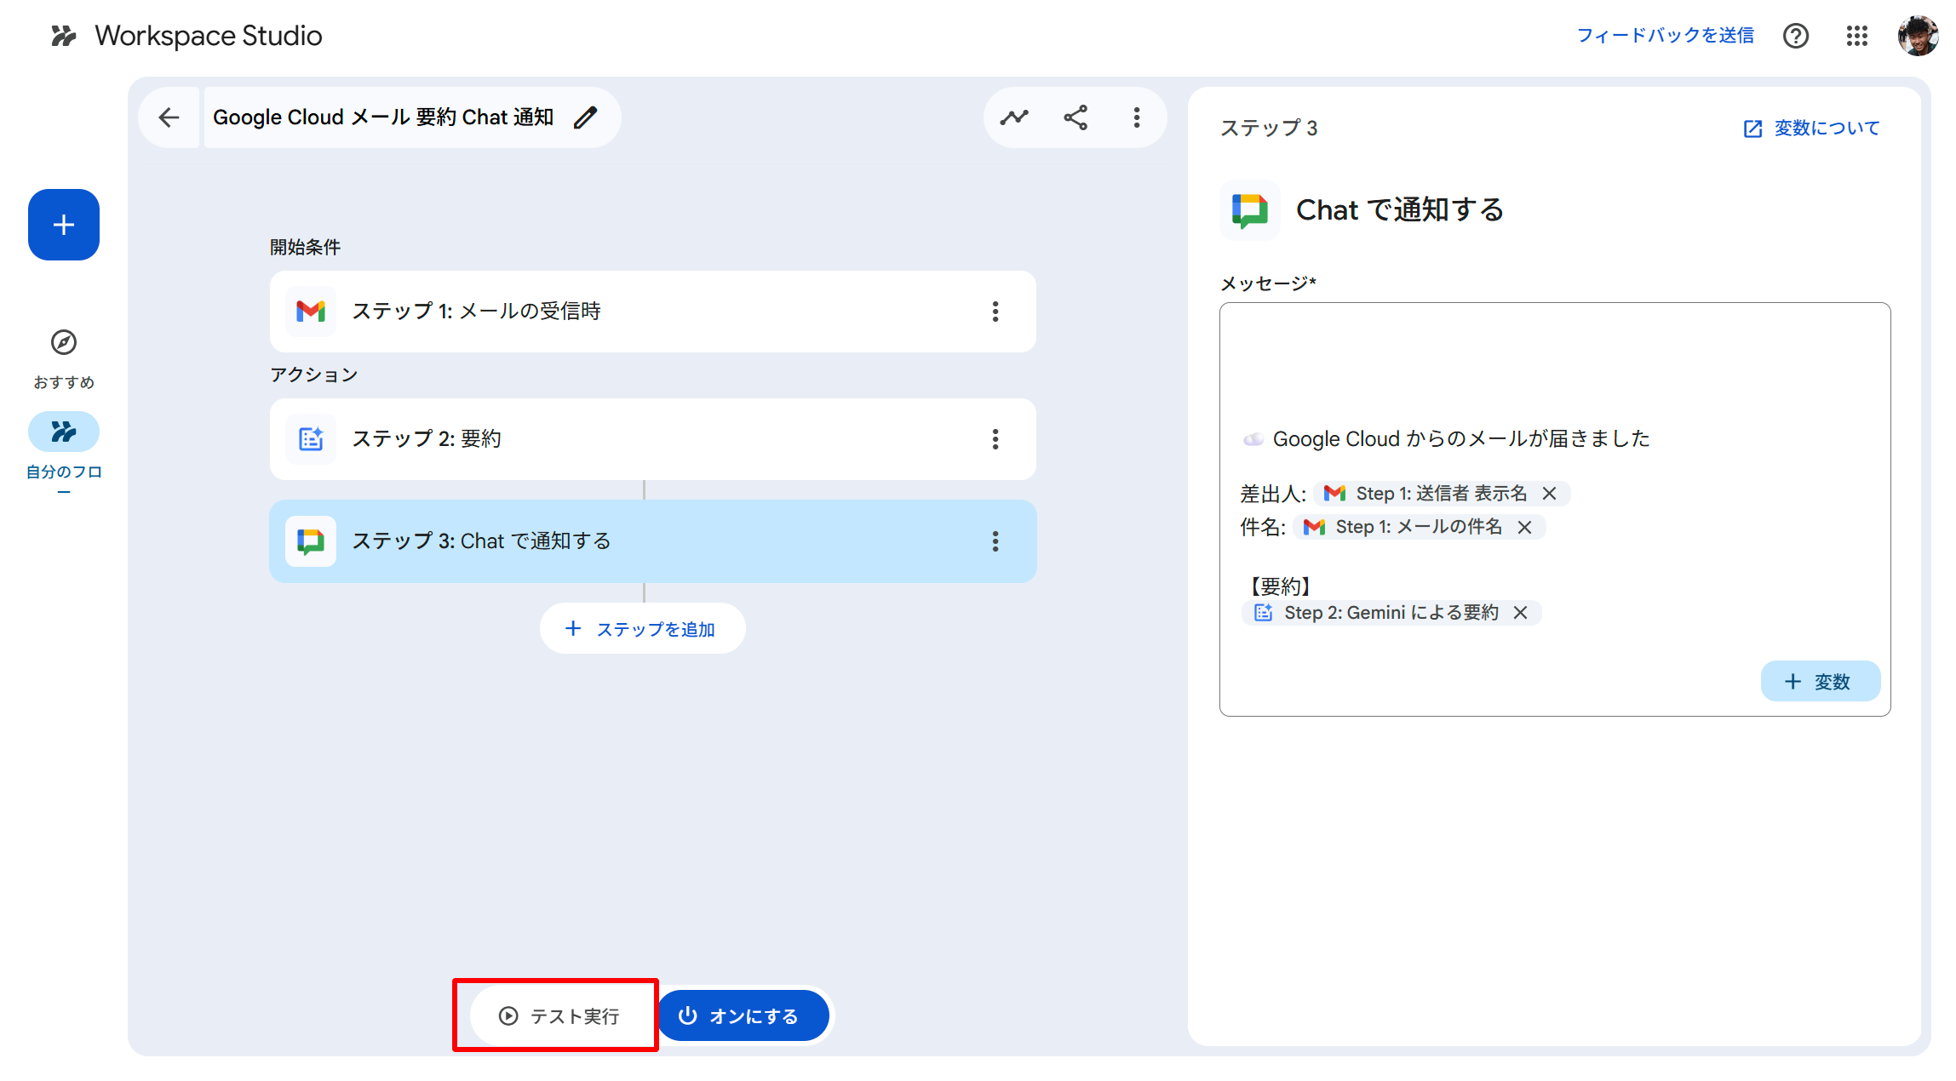Click フィードバックを送信 link
Screen dimensions: 1956x1081
point(1666,36)
